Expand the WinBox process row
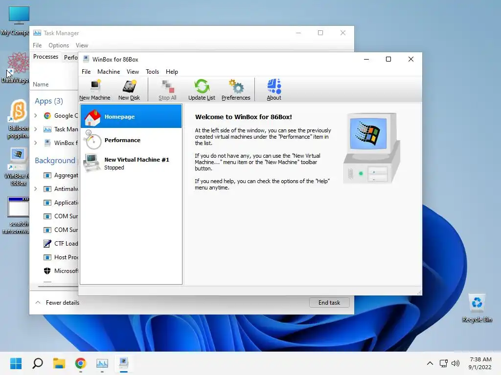This screenshot has height=375, width=501. click(36, 143)
